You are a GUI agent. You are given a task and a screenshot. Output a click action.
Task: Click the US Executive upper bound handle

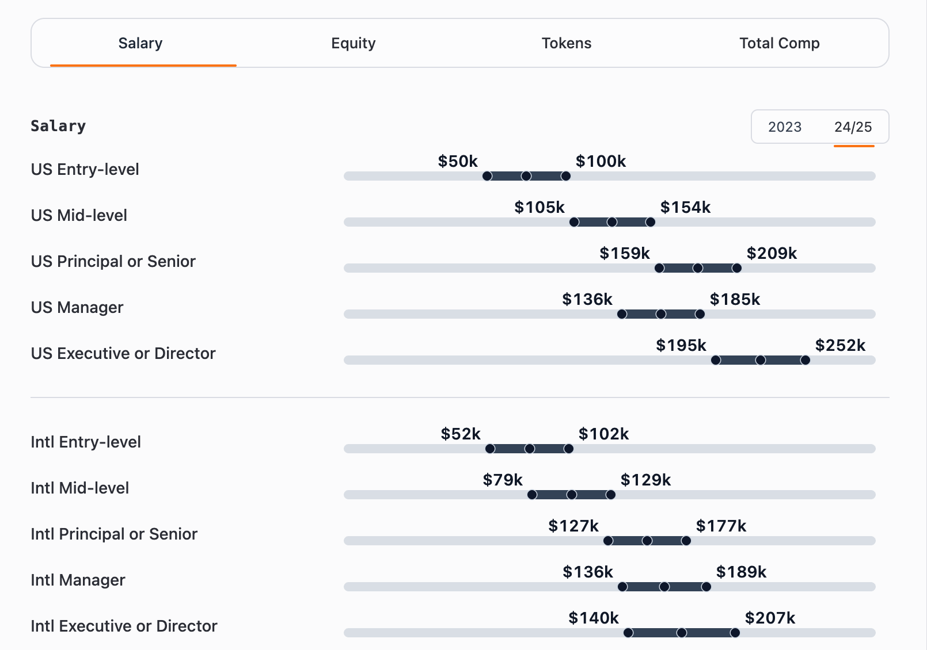806,360
